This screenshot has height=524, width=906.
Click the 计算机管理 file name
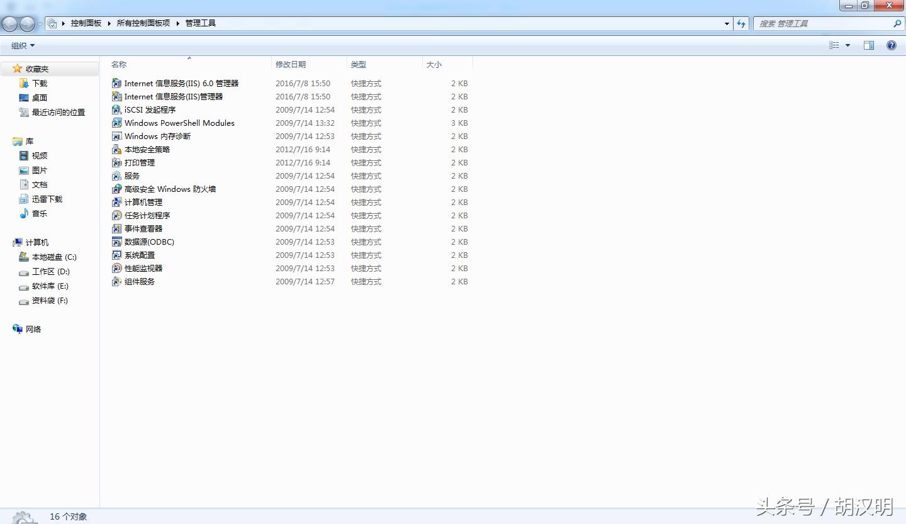click(143, 202)
